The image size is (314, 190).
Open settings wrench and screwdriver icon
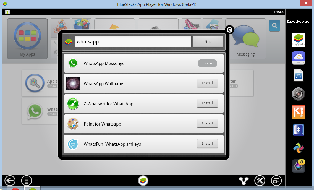pyautogui.click(x=260, y=181)
